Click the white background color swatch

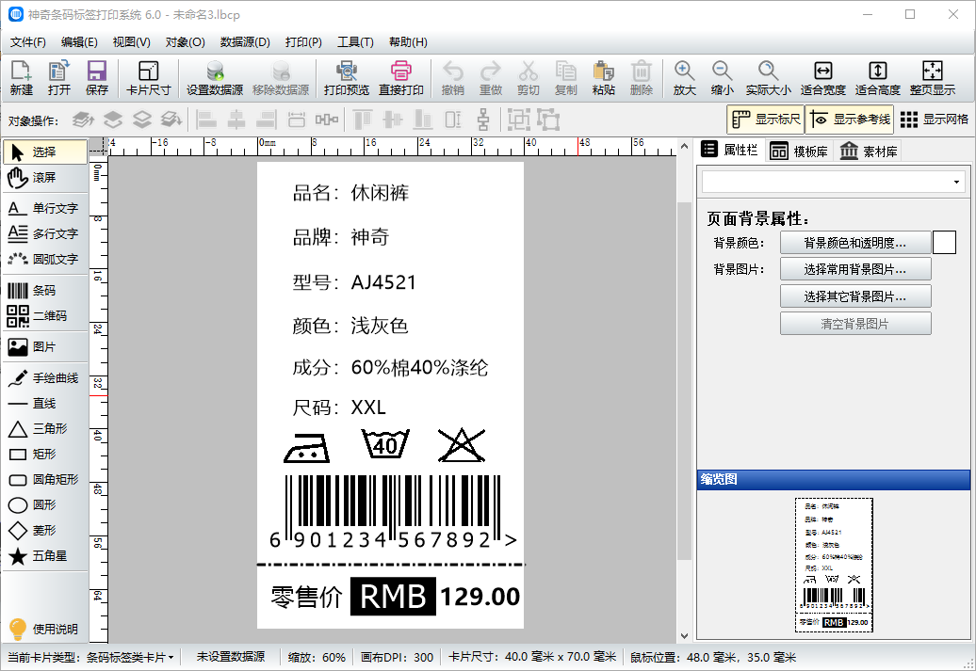coord(944,243)
